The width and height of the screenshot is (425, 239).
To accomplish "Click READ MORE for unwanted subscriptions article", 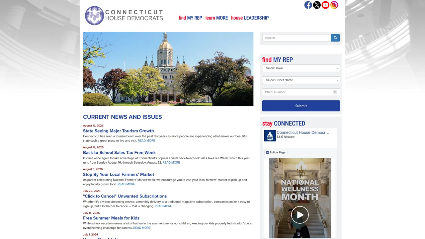I will 163,206.
